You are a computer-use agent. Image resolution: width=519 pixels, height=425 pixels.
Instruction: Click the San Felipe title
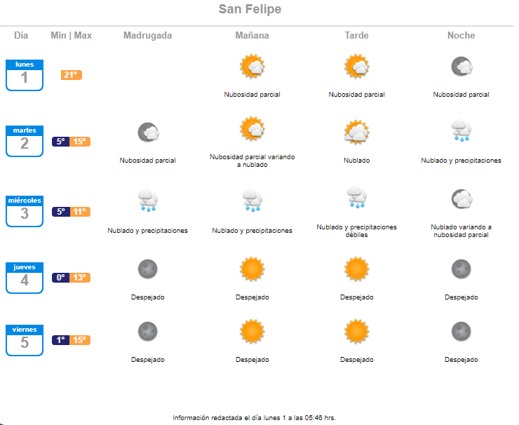tap(250, 9)
